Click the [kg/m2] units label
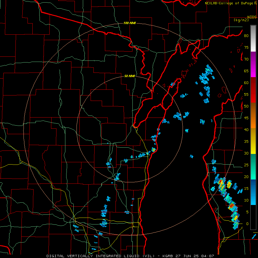 [241, 20]
